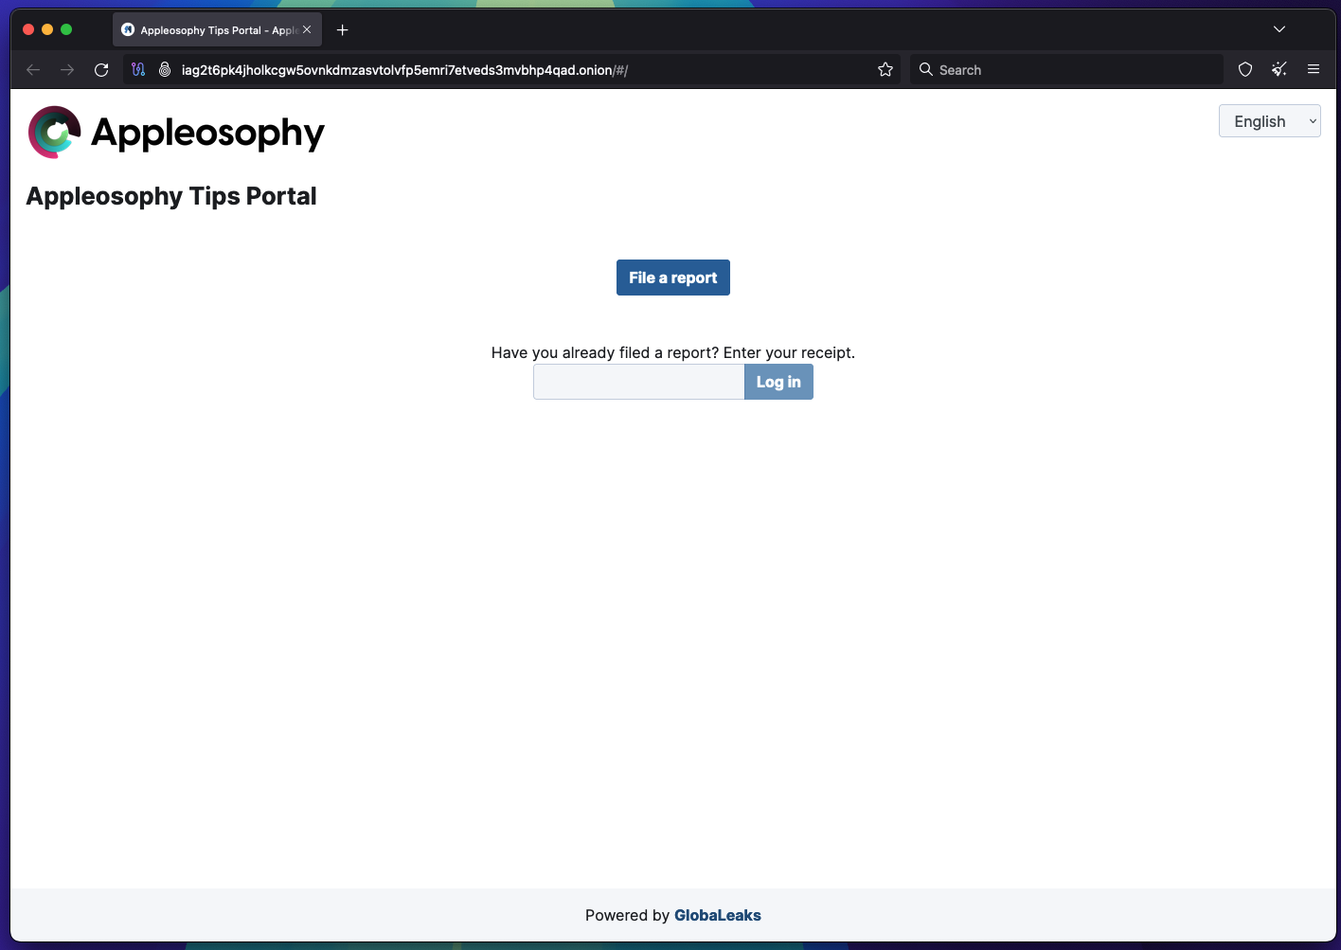Screen dimensions: 1341x950
Task: Minimize window with the yellow button
Action: point(47,29)
